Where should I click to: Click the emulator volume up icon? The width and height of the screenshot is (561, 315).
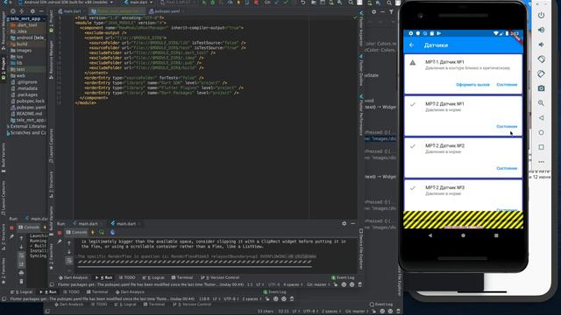(x=541, y=30)
